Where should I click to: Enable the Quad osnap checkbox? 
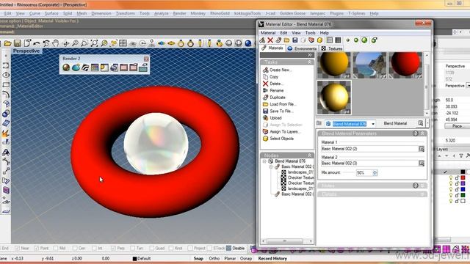152,248
